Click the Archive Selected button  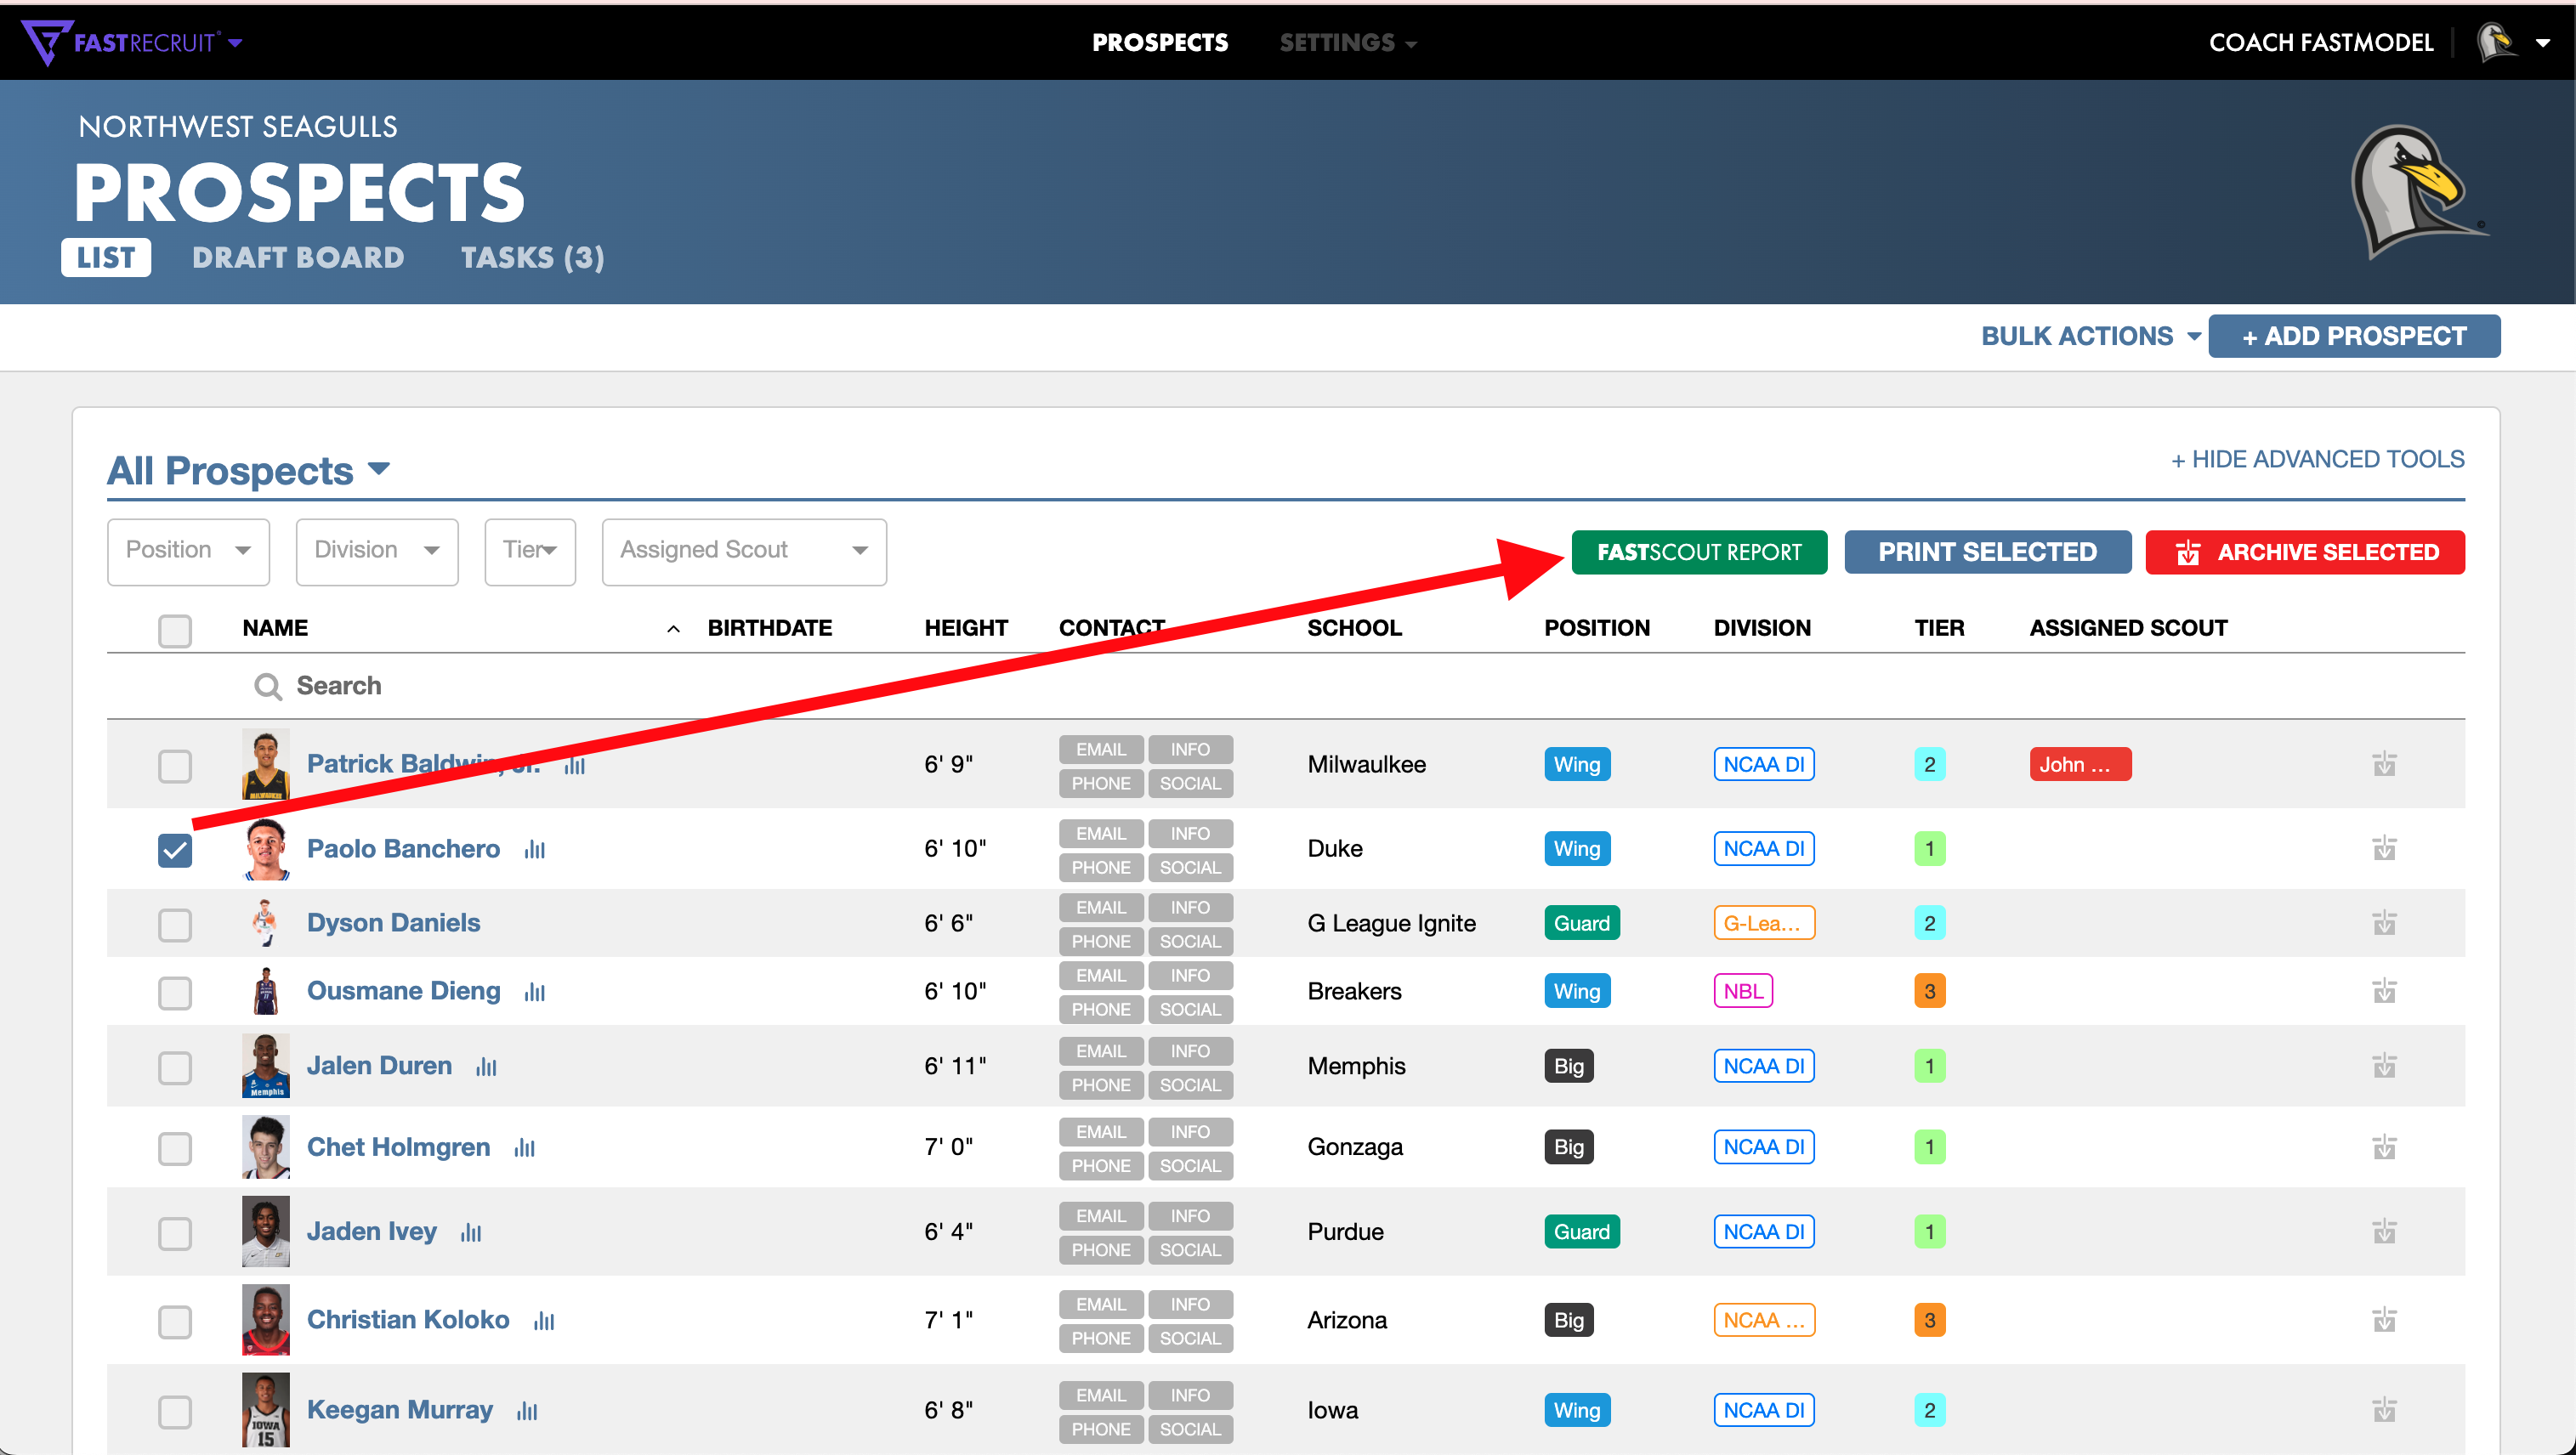pos(2305,552)
